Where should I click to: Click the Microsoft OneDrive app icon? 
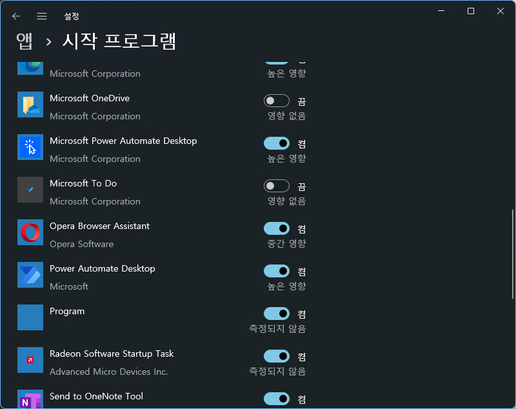coord(30,105)
